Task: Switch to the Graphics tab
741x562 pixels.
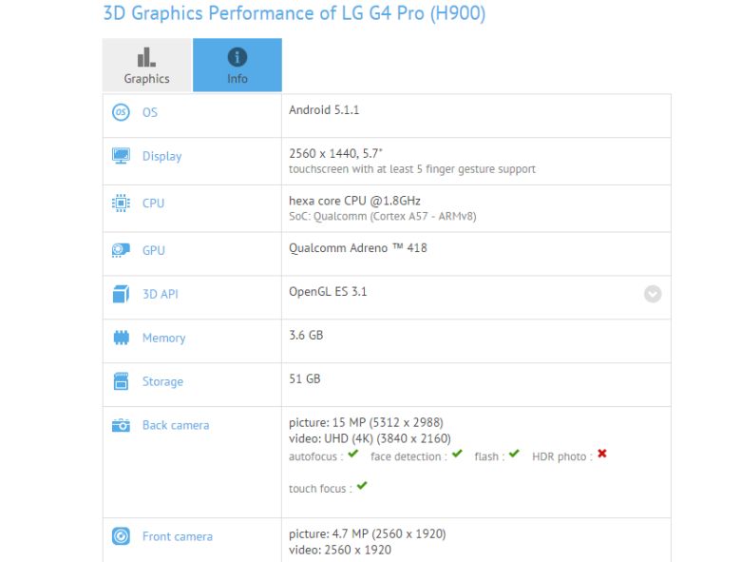Action: 147,66
